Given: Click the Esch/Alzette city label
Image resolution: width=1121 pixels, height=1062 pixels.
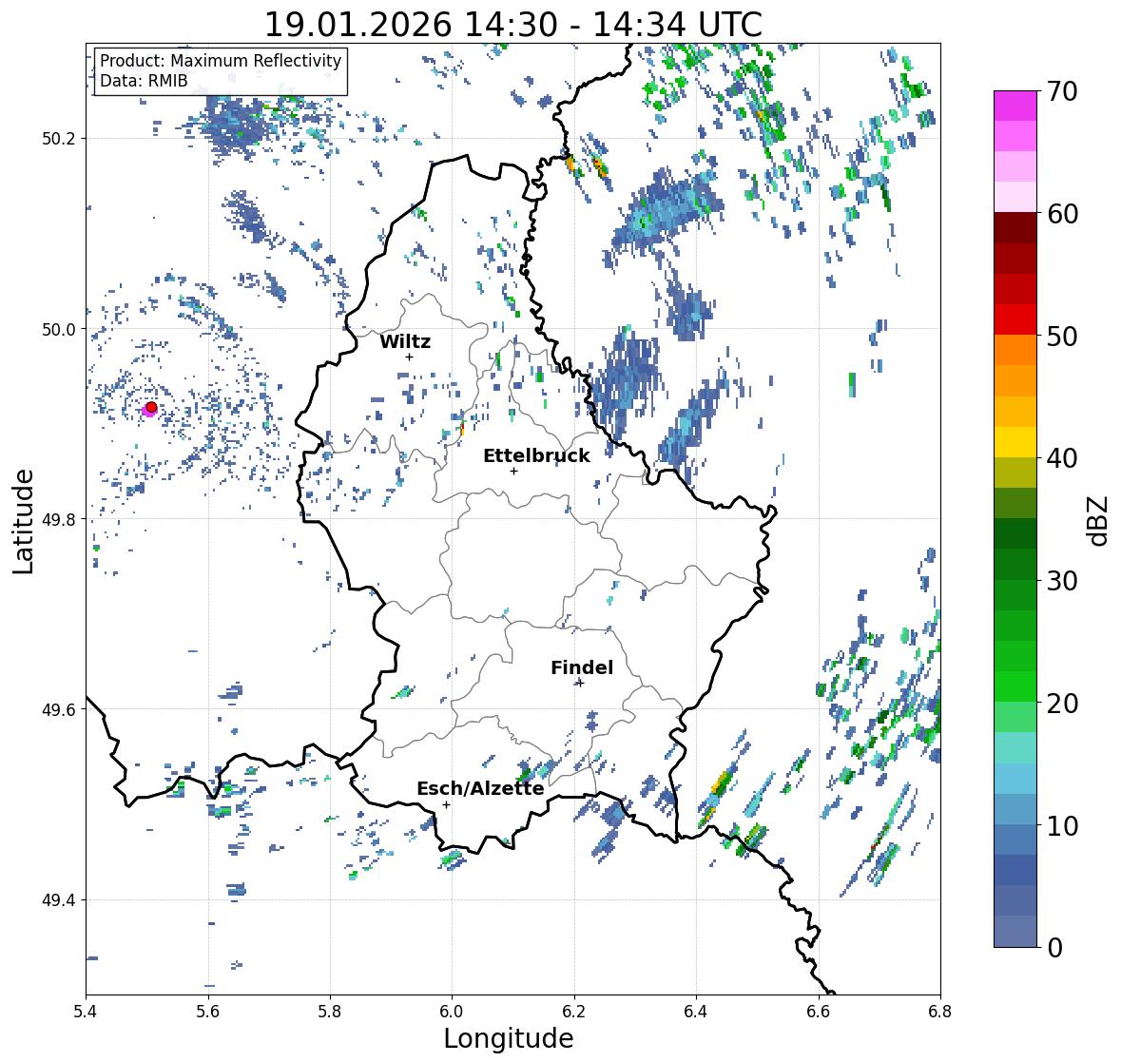Looking at the screenshot, I should coord(480,788).
